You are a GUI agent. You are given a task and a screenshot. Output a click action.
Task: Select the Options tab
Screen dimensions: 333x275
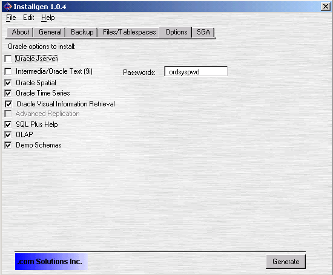176,32
